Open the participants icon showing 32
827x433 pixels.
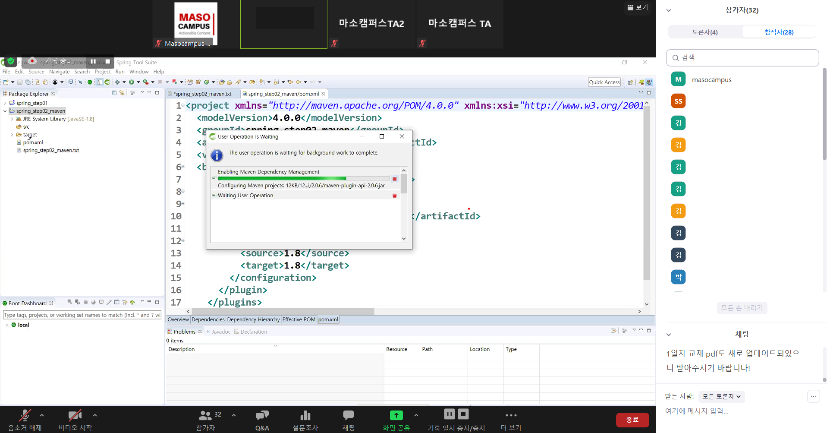coord(205,415)
